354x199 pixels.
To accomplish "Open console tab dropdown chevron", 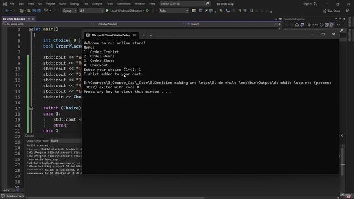I will point(151,35).
